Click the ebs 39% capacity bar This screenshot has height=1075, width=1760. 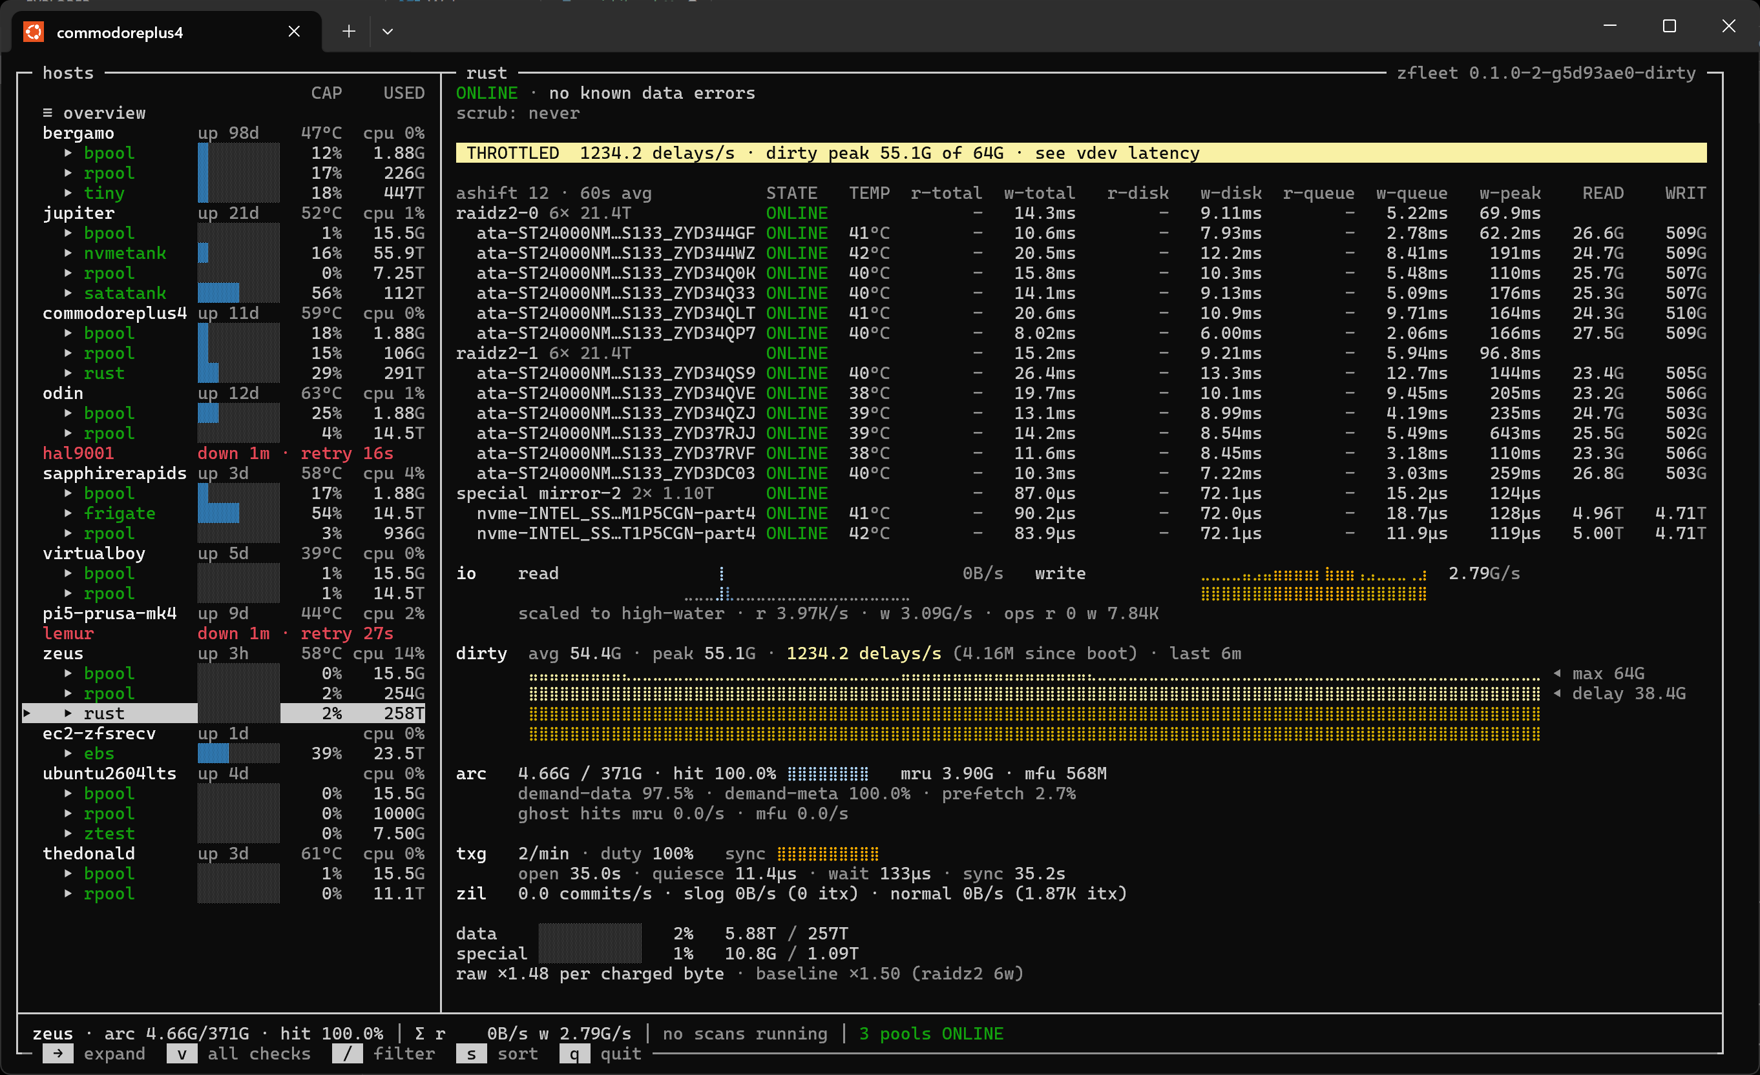(x=238, y=753)
